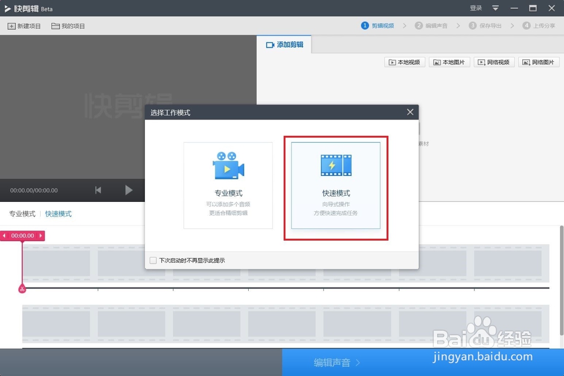Click the timeline vertical scrollbar
Image resolution: width=564 pixels, height=376 pixels.
point(562,280)
